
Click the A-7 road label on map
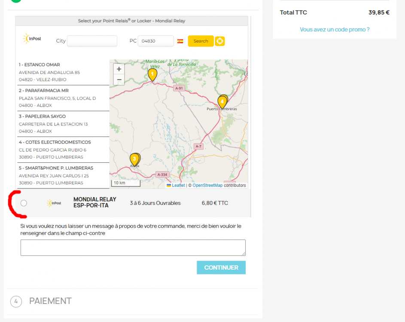pos(198,146)
